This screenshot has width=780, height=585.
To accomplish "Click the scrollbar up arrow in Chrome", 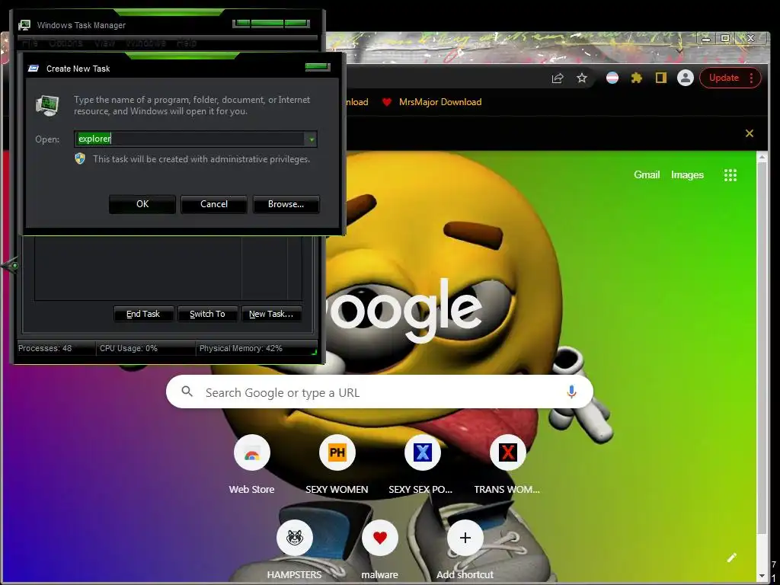I will (x=761, y=157).
